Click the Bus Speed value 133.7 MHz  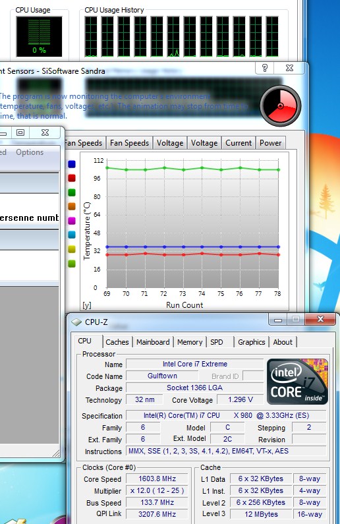click(x=157, y=503)
